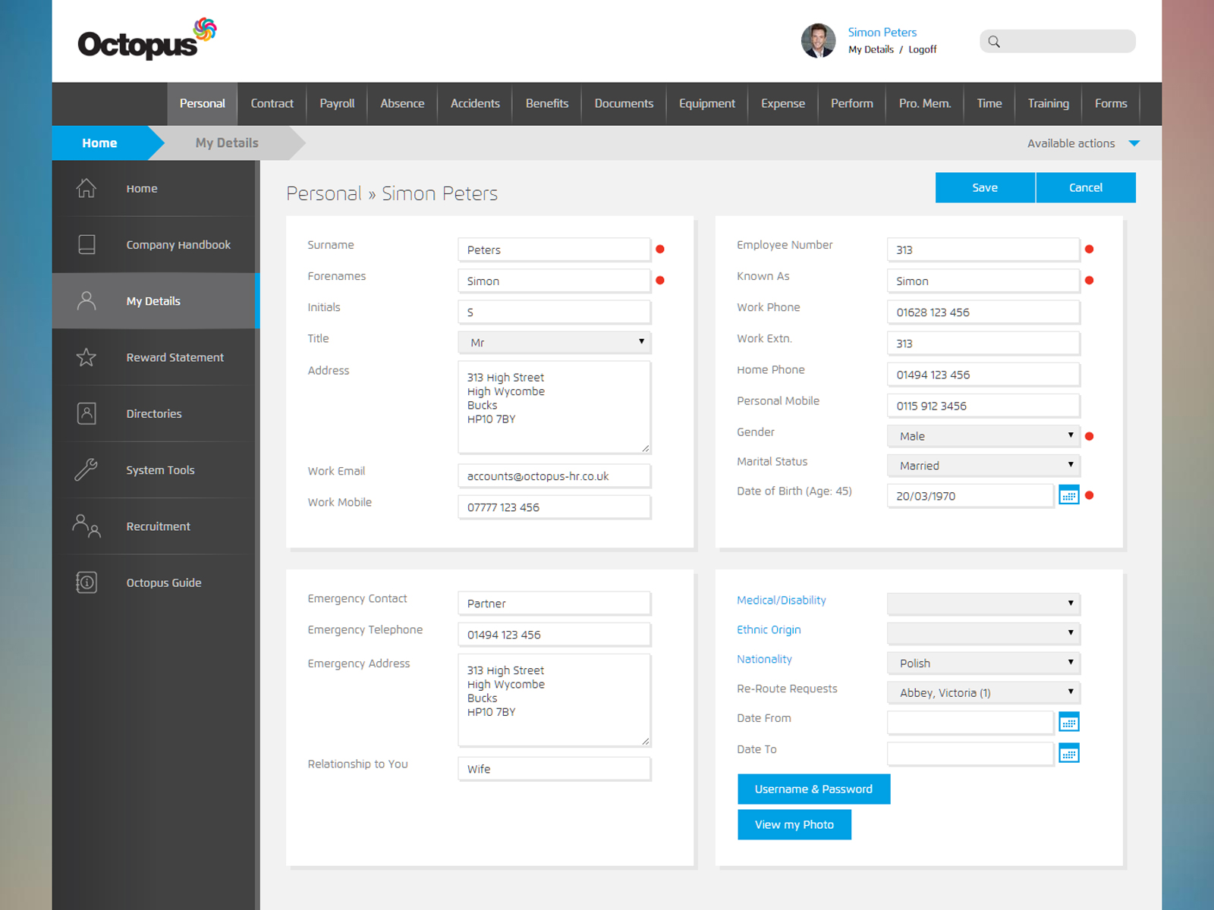Click the System Tools wrench icon

tap(86, 469)
